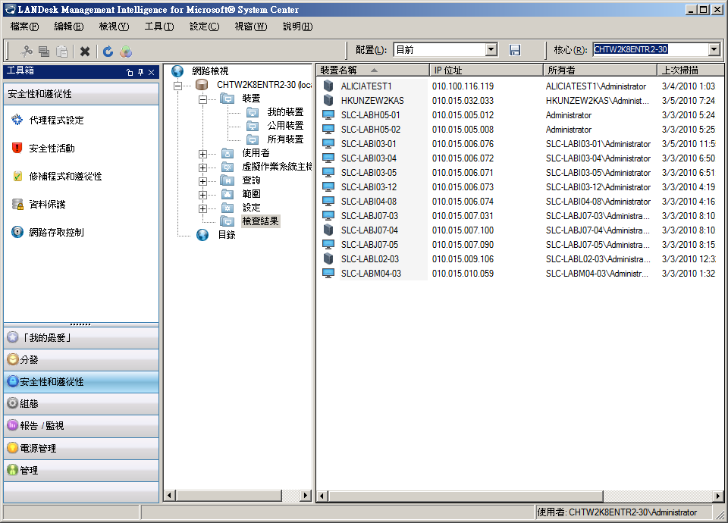The width and height of the screenshot is (728, 523).
Task: Click the blue Refresh arrow icon
Action: coord(108,51)
